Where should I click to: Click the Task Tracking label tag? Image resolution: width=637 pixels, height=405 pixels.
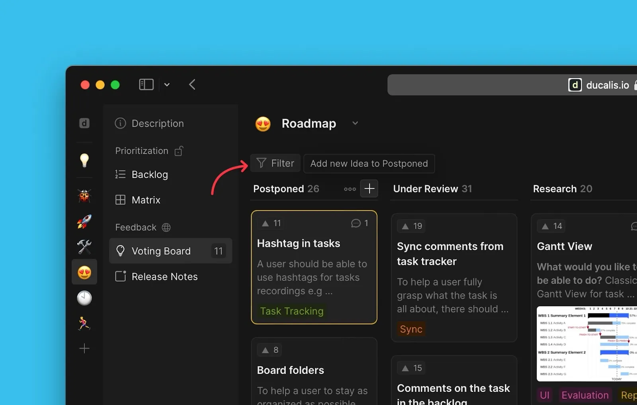pos(291,311)
